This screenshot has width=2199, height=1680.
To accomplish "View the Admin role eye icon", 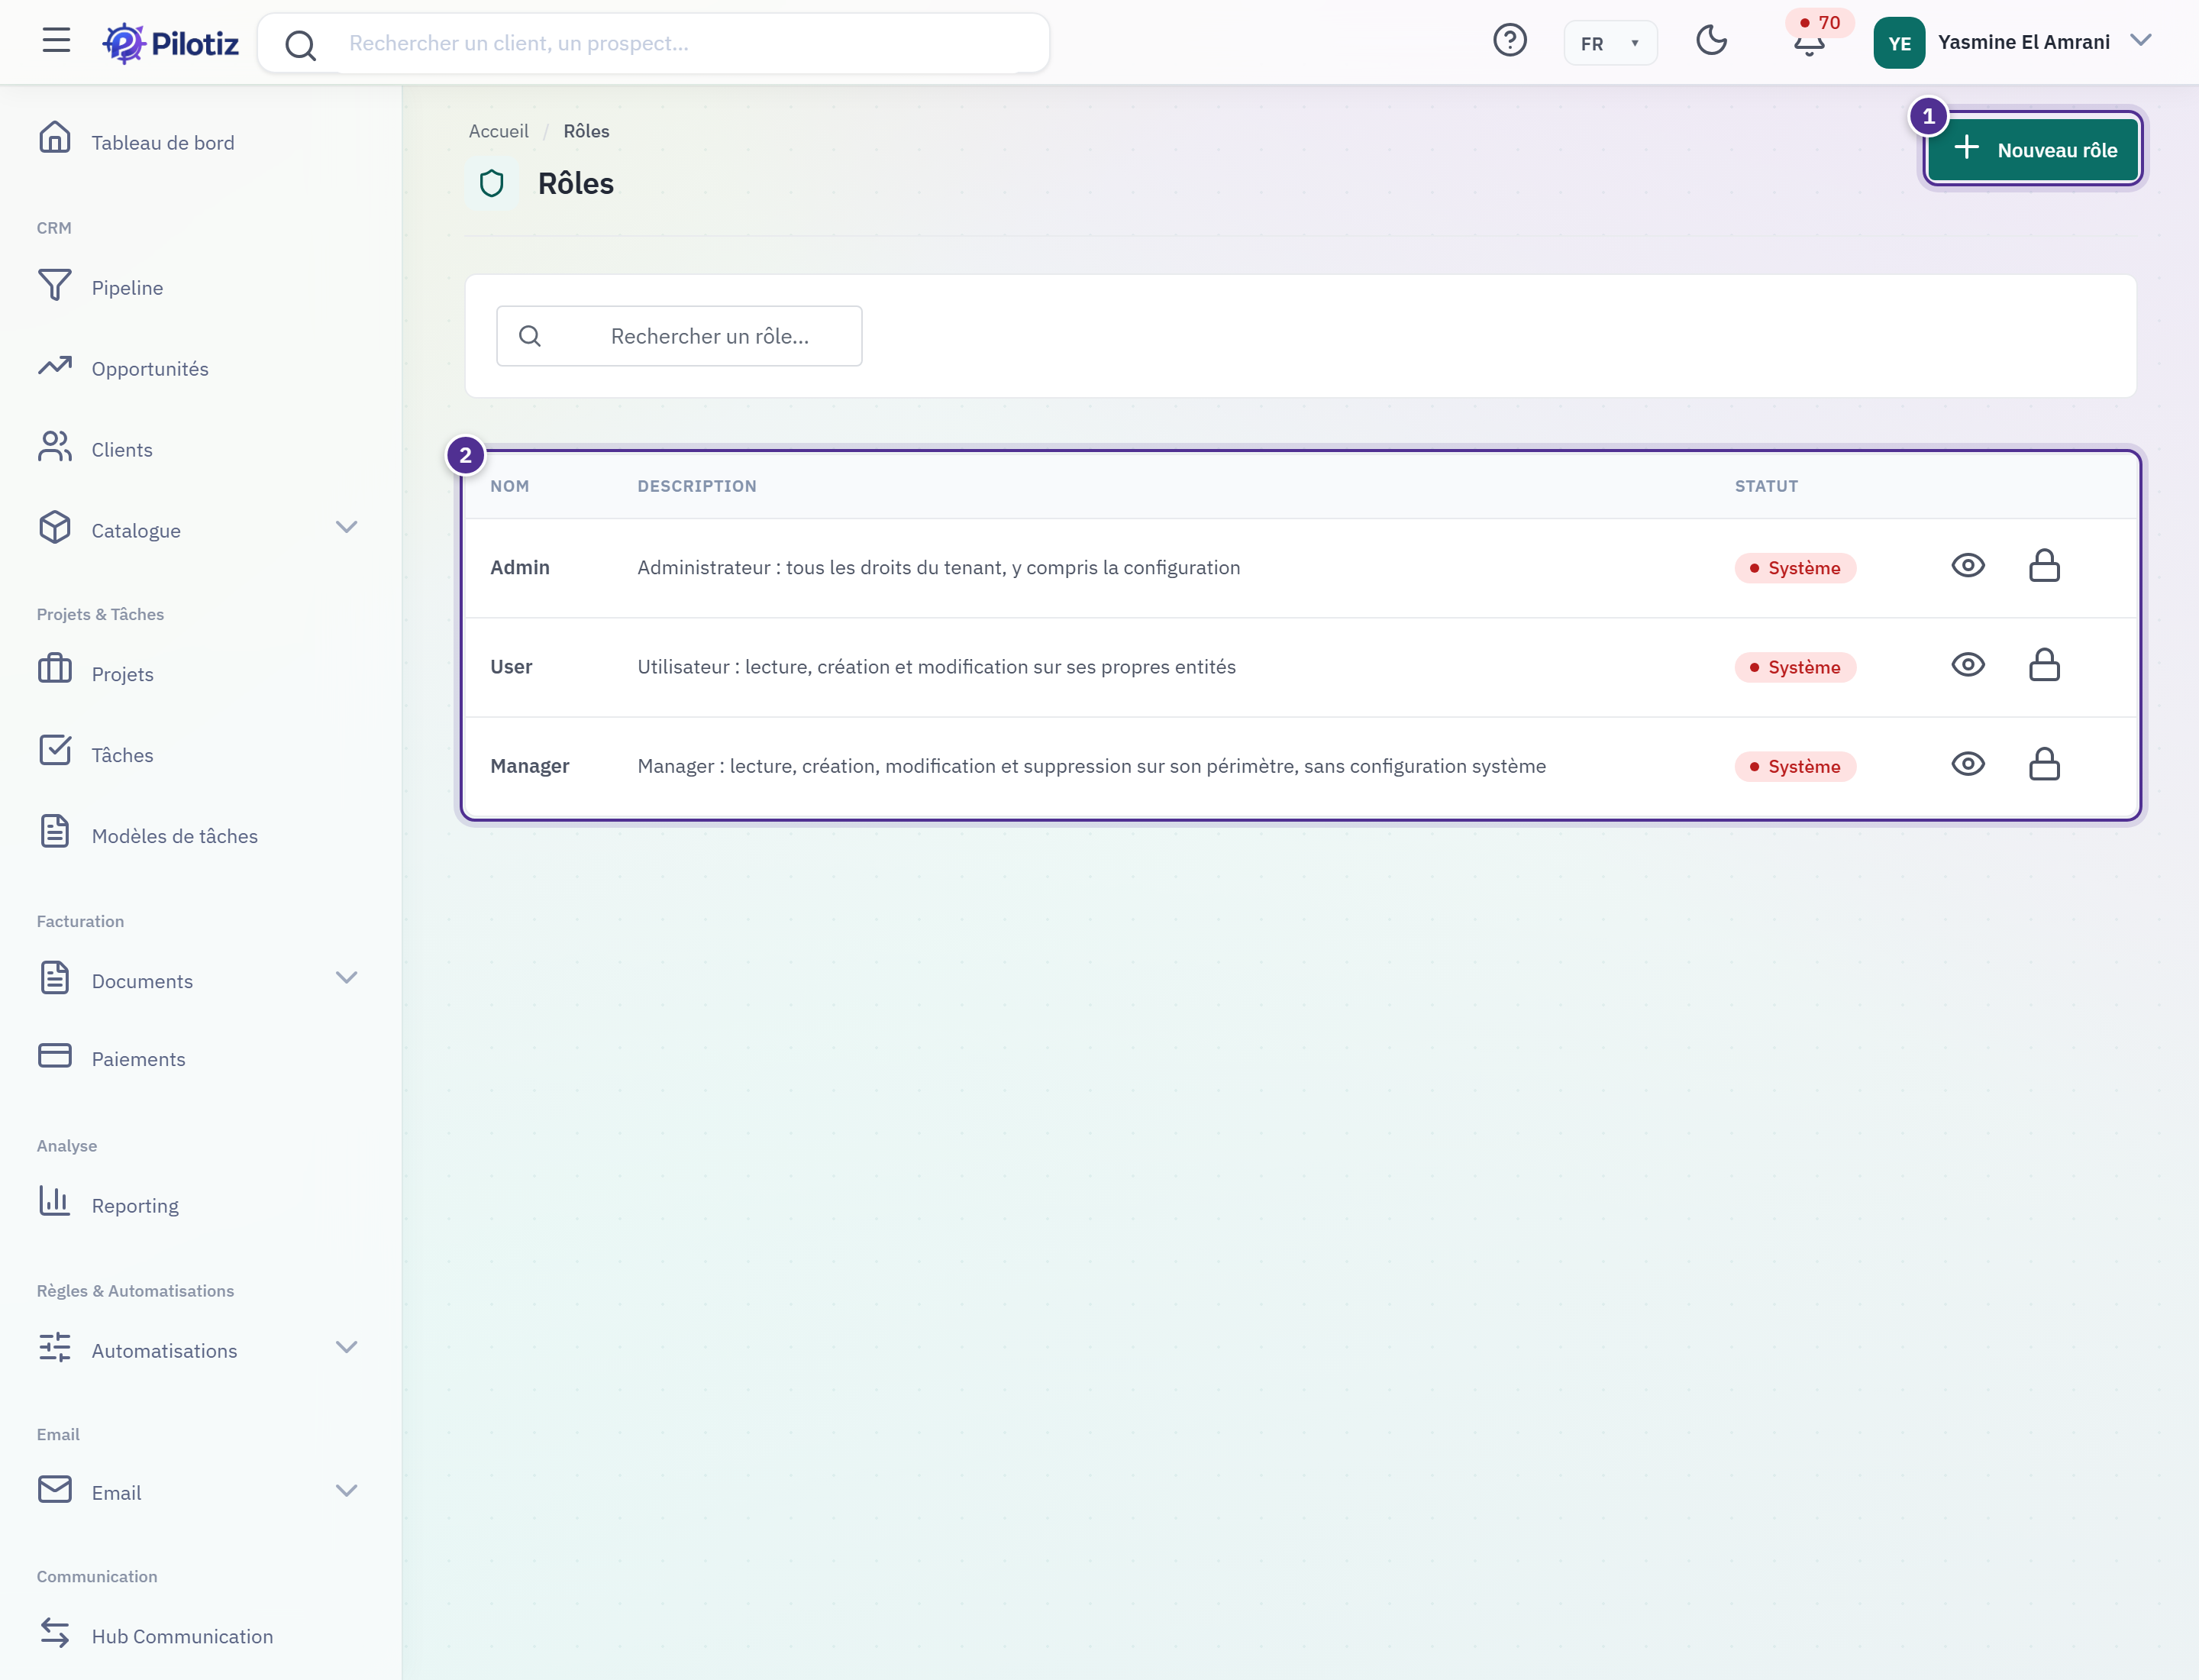I will [1967, 566].
